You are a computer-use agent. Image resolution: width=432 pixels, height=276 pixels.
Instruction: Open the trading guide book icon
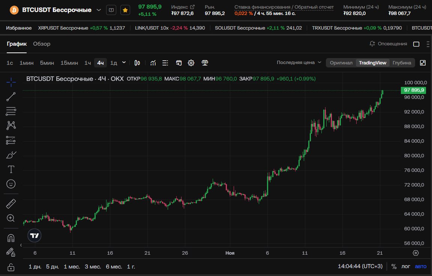(x=111, y=10)
